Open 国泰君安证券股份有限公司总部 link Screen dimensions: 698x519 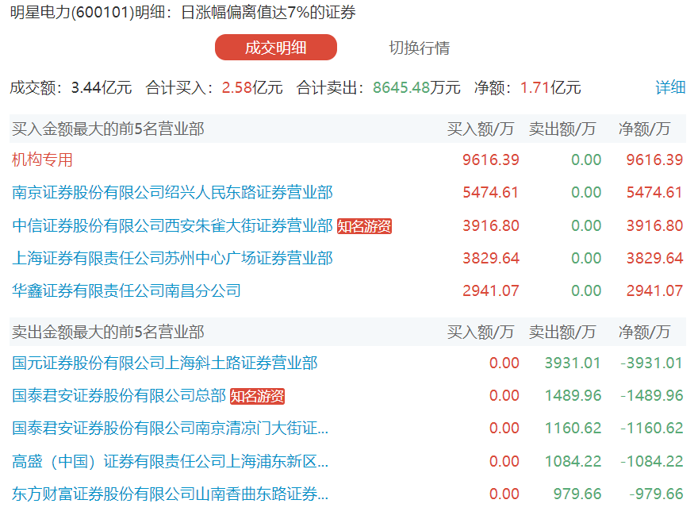tap(119, 395)
